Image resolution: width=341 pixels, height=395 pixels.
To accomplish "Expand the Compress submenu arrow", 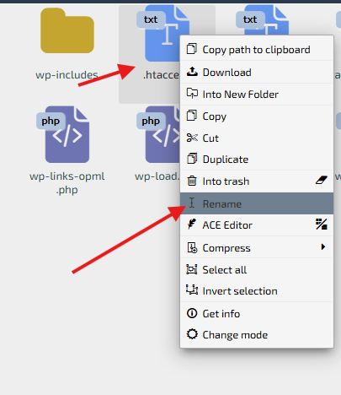I will pyautogui.click(x=323, y=247).
